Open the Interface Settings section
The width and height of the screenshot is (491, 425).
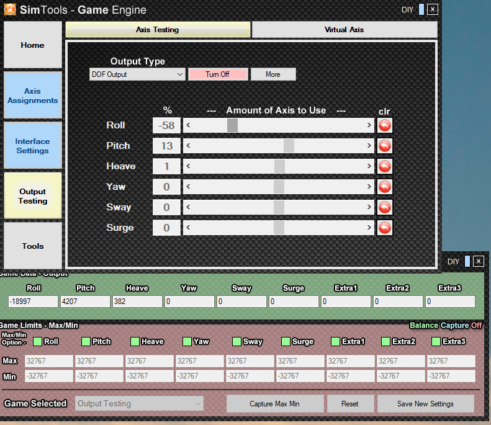[x=32, y=146]
